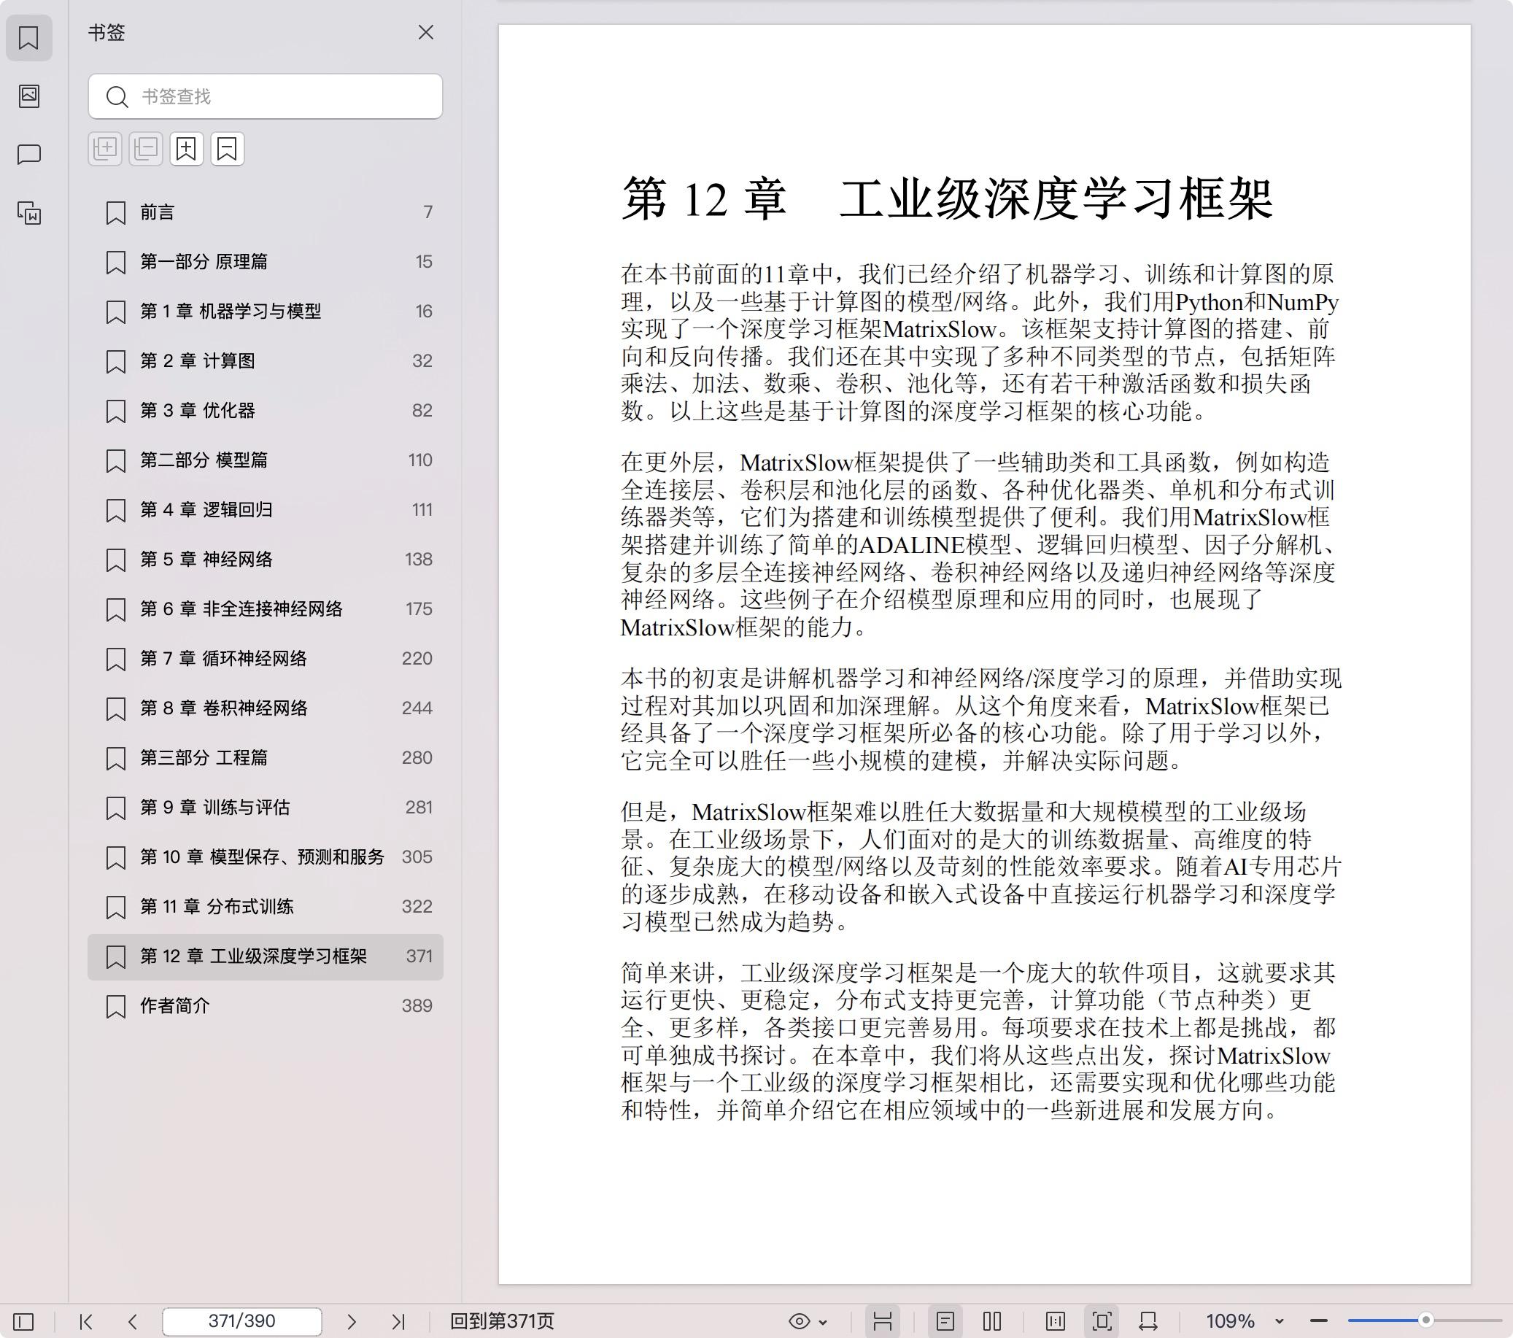Open the bookmarks panel icon in sidebar
Screen dimensions: 1513x1338
(x=29, y=38)
